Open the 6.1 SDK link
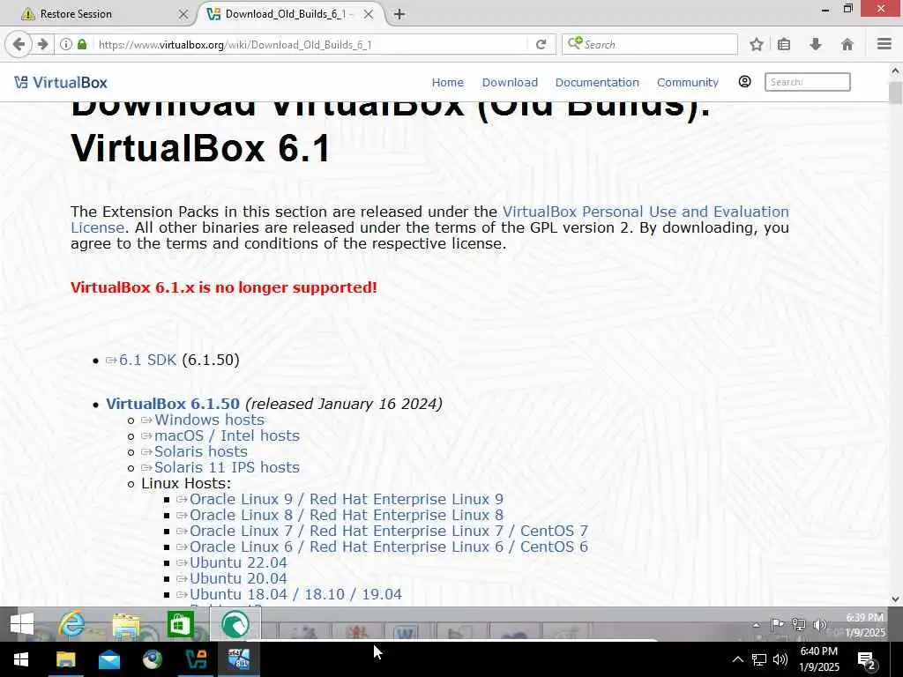Image resolution: width=903 pixels, height=677 pixels. click(x=147, y=360)
